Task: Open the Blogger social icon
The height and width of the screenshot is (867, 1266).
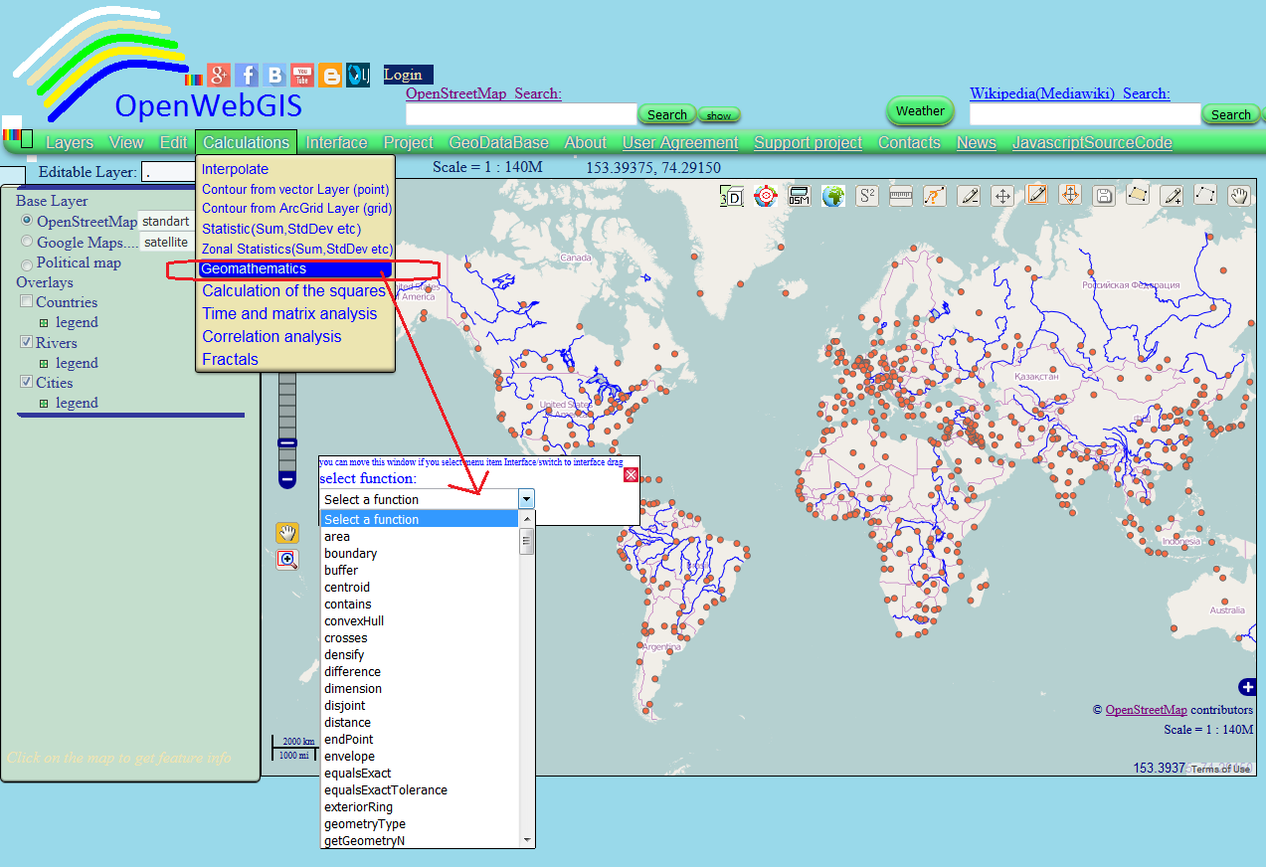Action: click(x=330, y=75)
